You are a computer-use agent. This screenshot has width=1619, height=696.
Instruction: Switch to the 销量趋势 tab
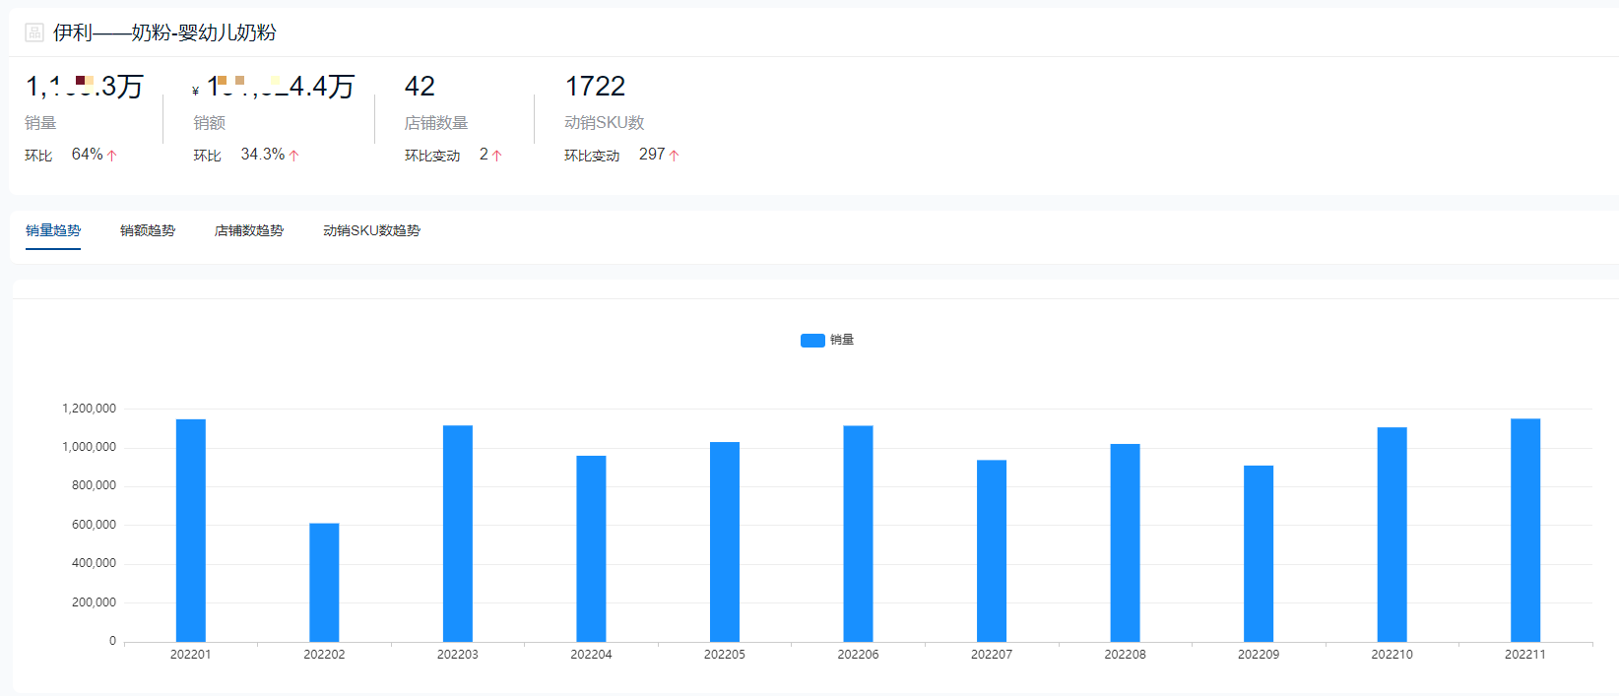tap(53, 230)
